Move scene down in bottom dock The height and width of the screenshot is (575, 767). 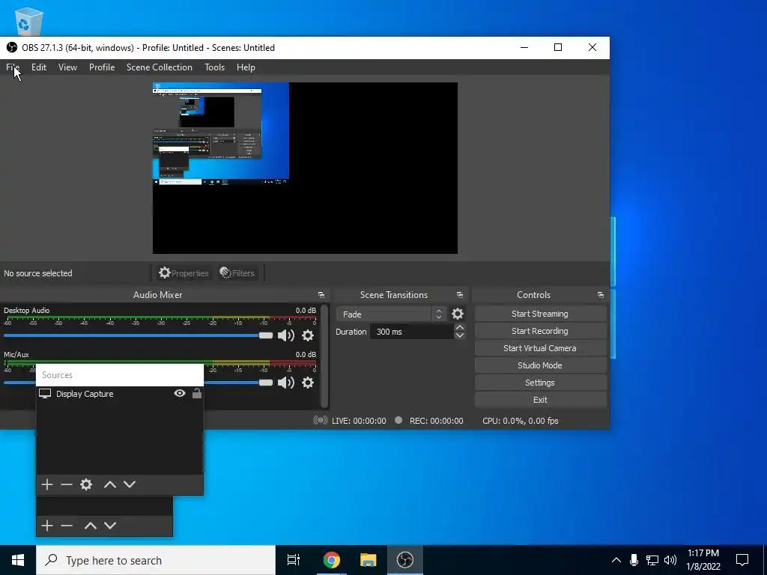coord(110,526)
